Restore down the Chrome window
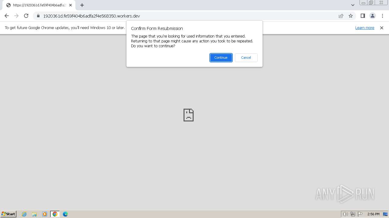Viewport: 389px width, 218px height. click(371, 3)
